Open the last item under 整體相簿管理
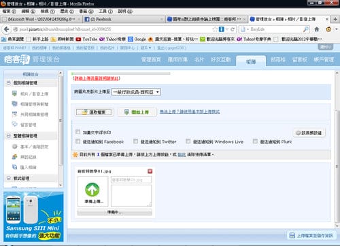 (x=24, y=167)
